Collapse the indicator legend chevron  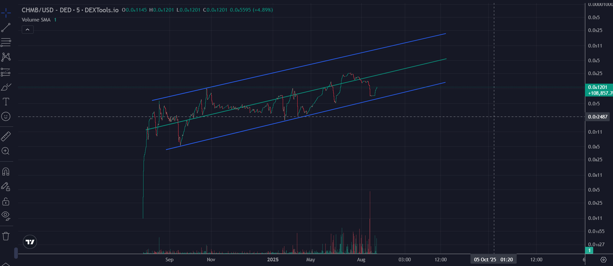click(x=27, y=30)
